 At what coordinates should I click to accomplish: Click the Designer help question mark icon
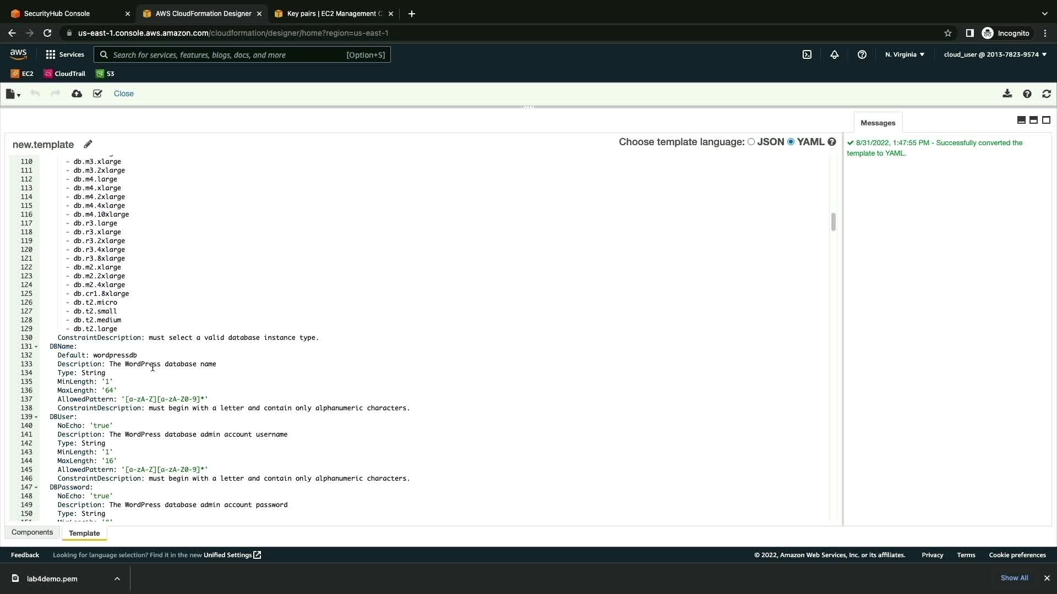1027,94
